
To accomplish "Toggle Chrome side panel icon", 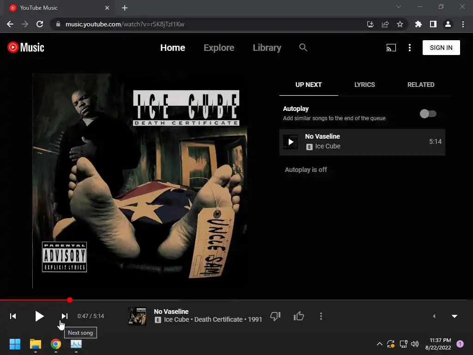I will pos(433,24).
